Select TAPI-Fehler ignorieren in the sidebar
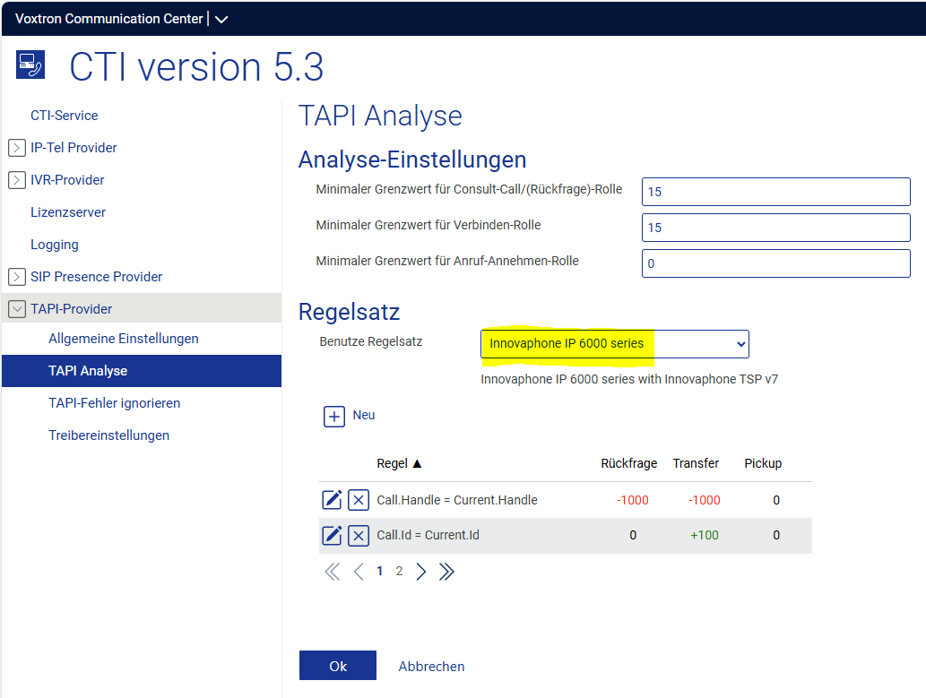 [114, 403]
